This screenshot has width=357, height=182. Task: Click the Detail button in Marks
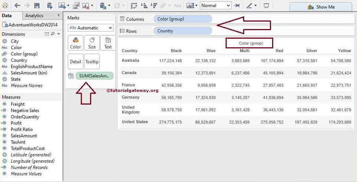[75, 61]
